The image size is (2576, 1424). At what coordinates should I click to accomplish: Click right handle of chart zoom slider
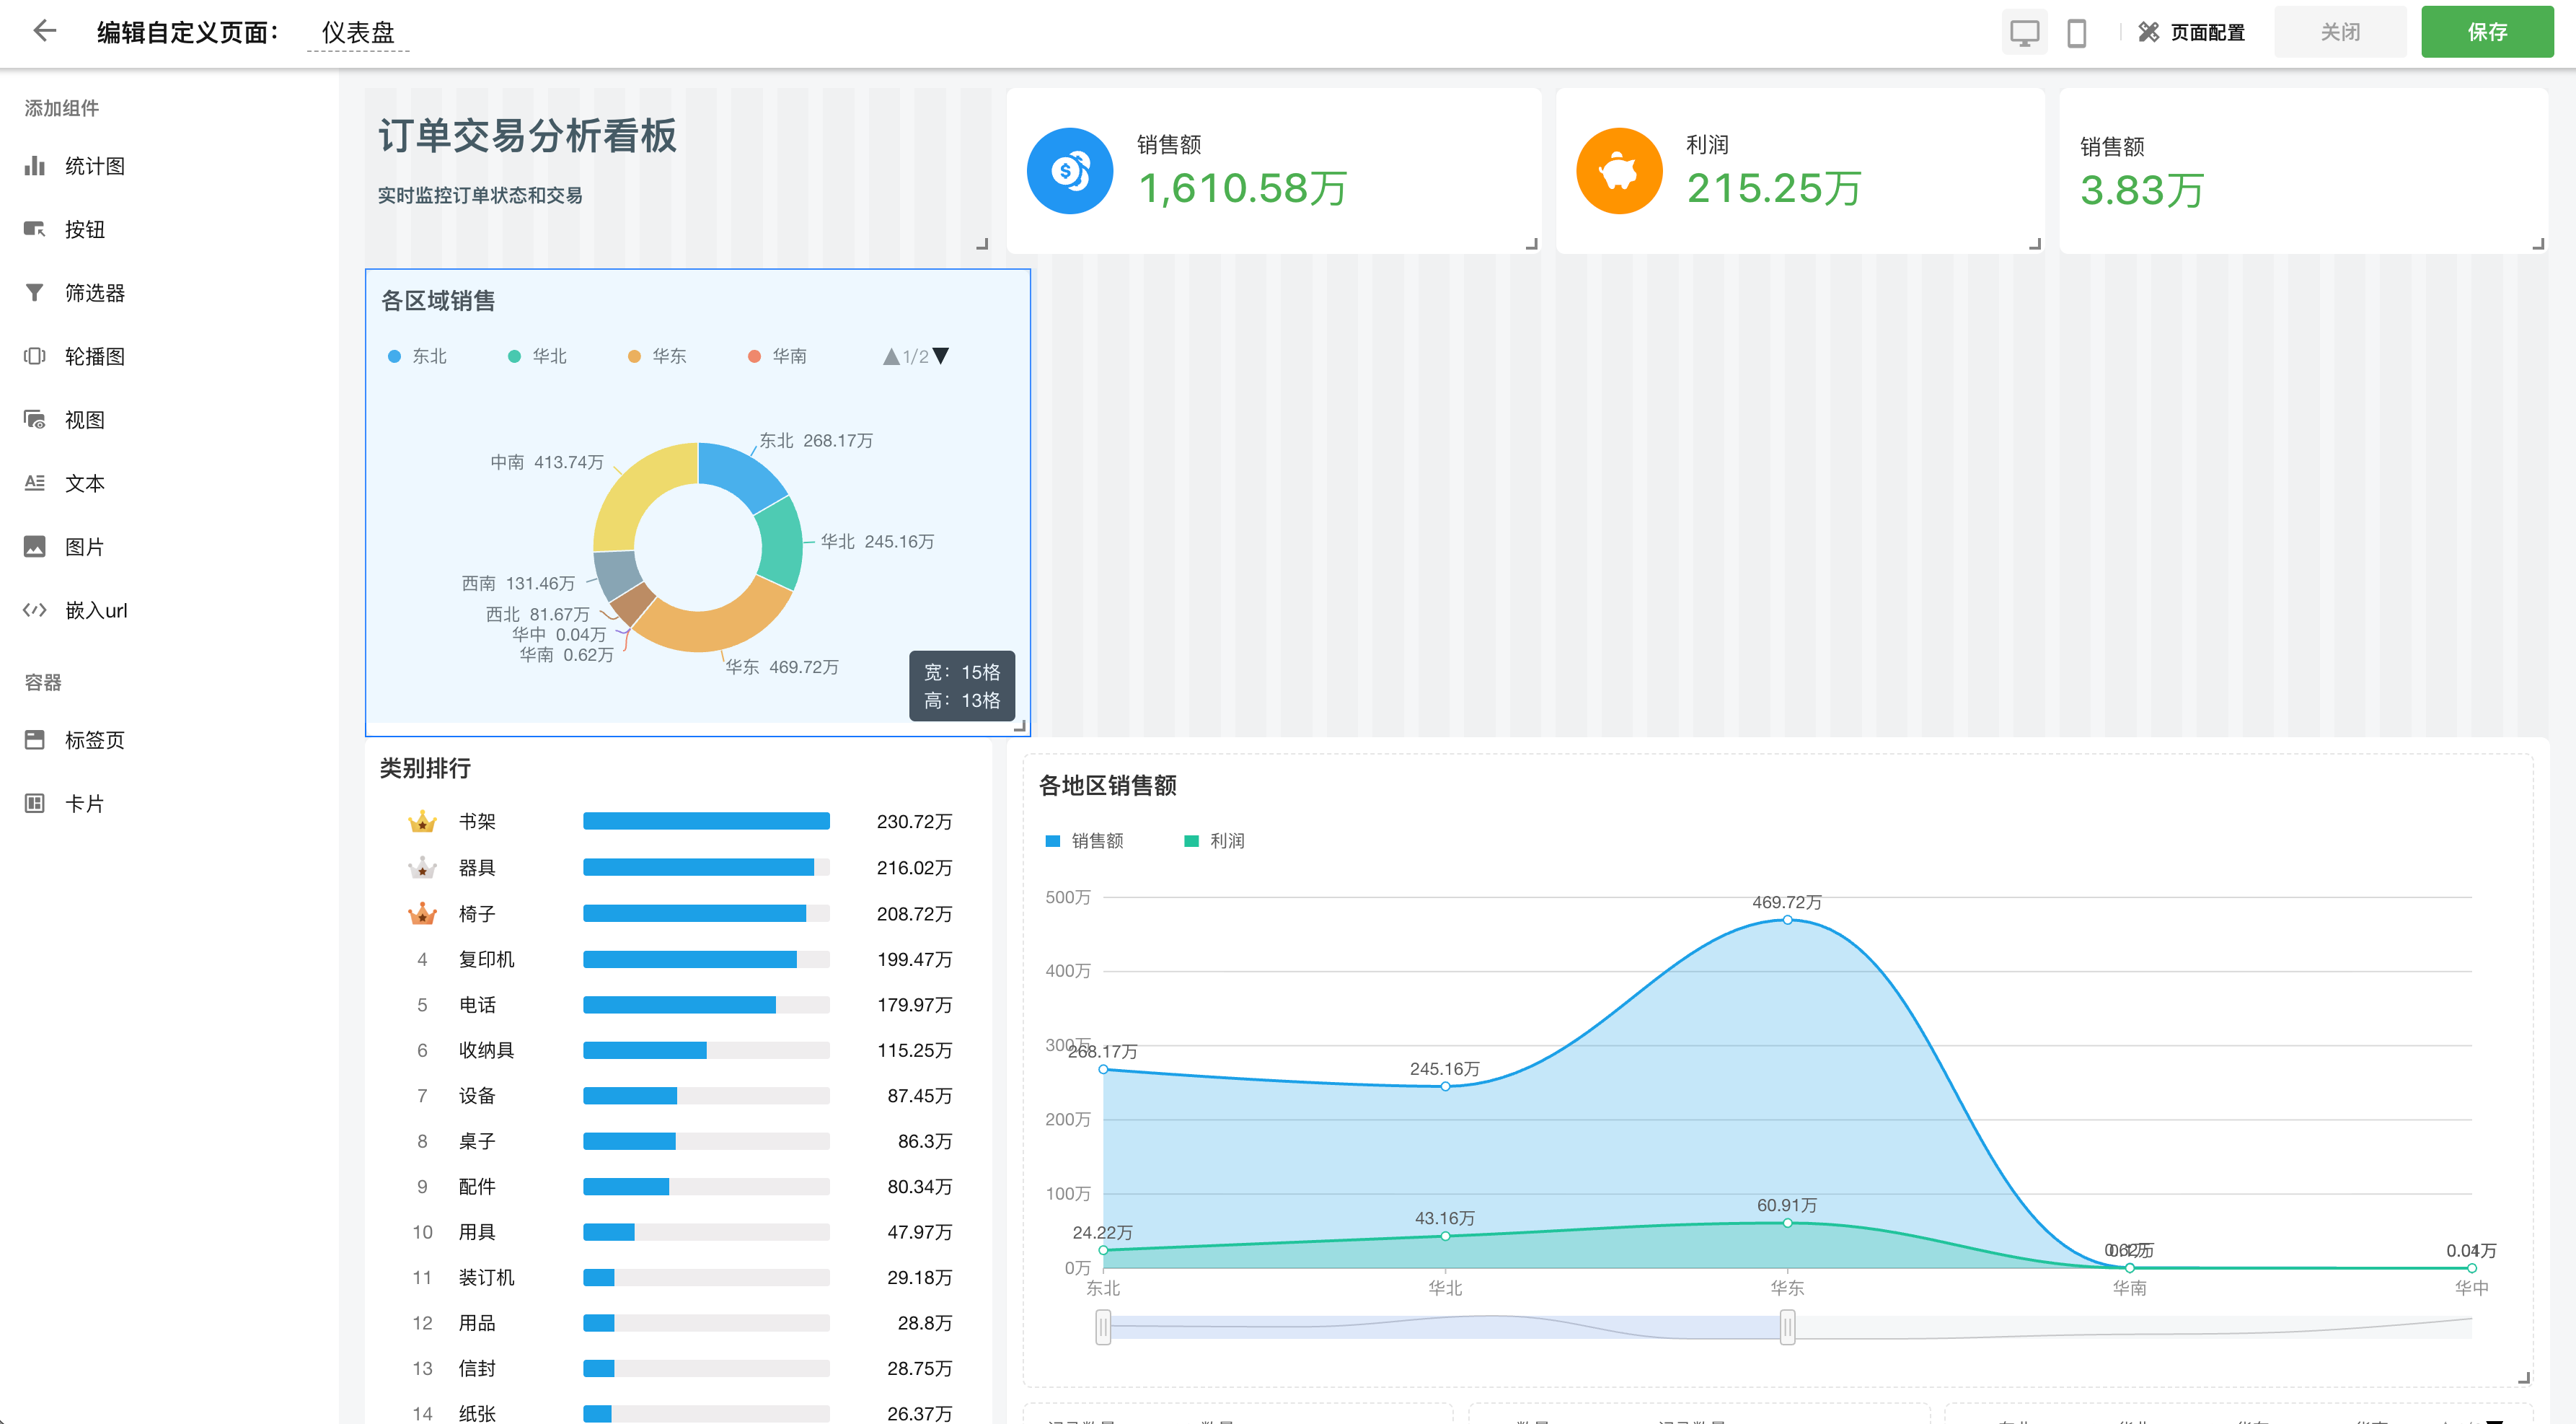coord(1786,1328)
